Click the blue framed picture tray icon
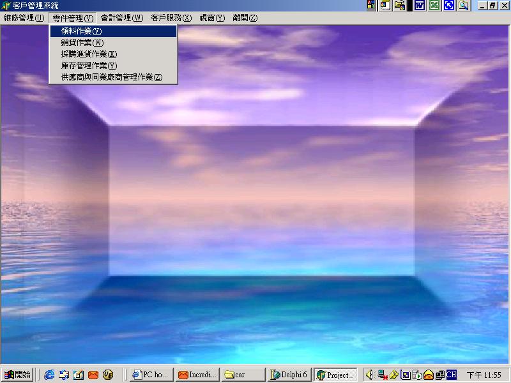 406,375
